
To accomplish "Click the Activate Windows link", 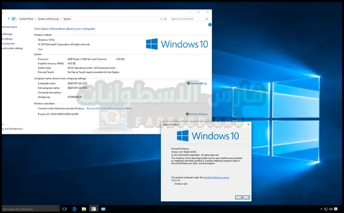I will 198,114.
